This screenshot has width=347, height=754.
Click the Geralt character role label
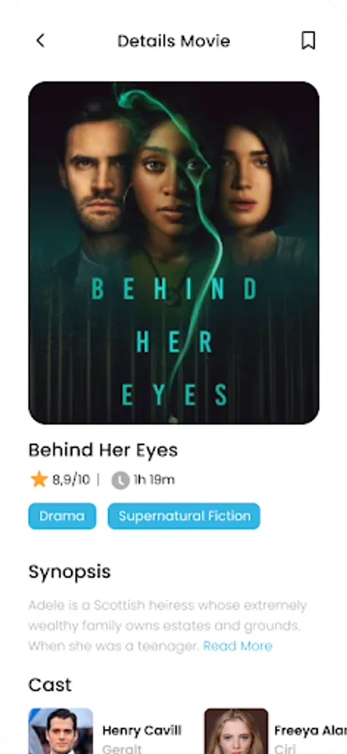click(x=122, y=749)
